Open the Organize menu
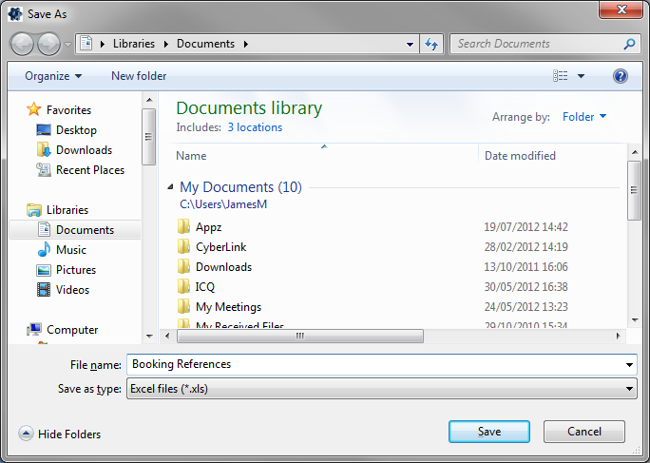Viewport: 650px width, 463px height. click(53, 76)
